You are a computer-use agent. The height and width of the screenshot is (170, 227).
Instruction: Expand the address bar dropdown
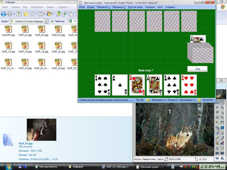coord(47,21)
